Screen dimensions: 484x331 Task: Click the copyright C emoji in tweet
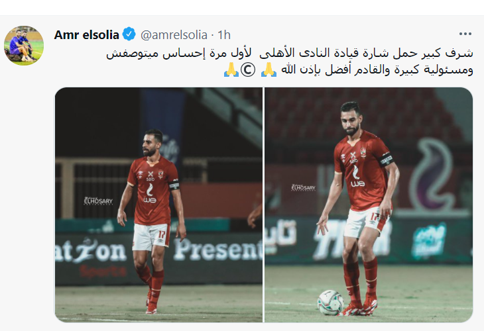pos(248,70)
